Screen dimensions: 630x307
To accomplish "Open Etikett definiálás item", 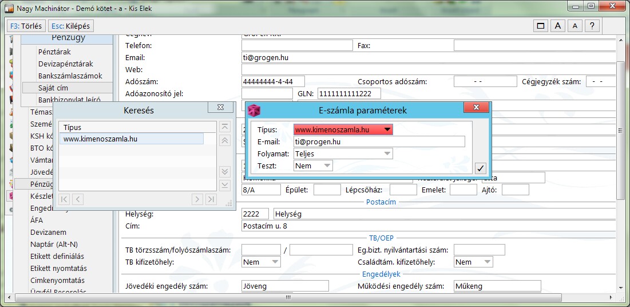I will [58, 256].
